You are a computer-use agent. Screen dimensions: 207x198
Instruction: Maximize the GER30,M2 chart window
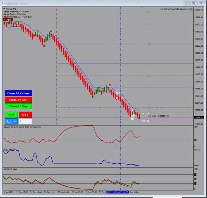pos(193,3)
